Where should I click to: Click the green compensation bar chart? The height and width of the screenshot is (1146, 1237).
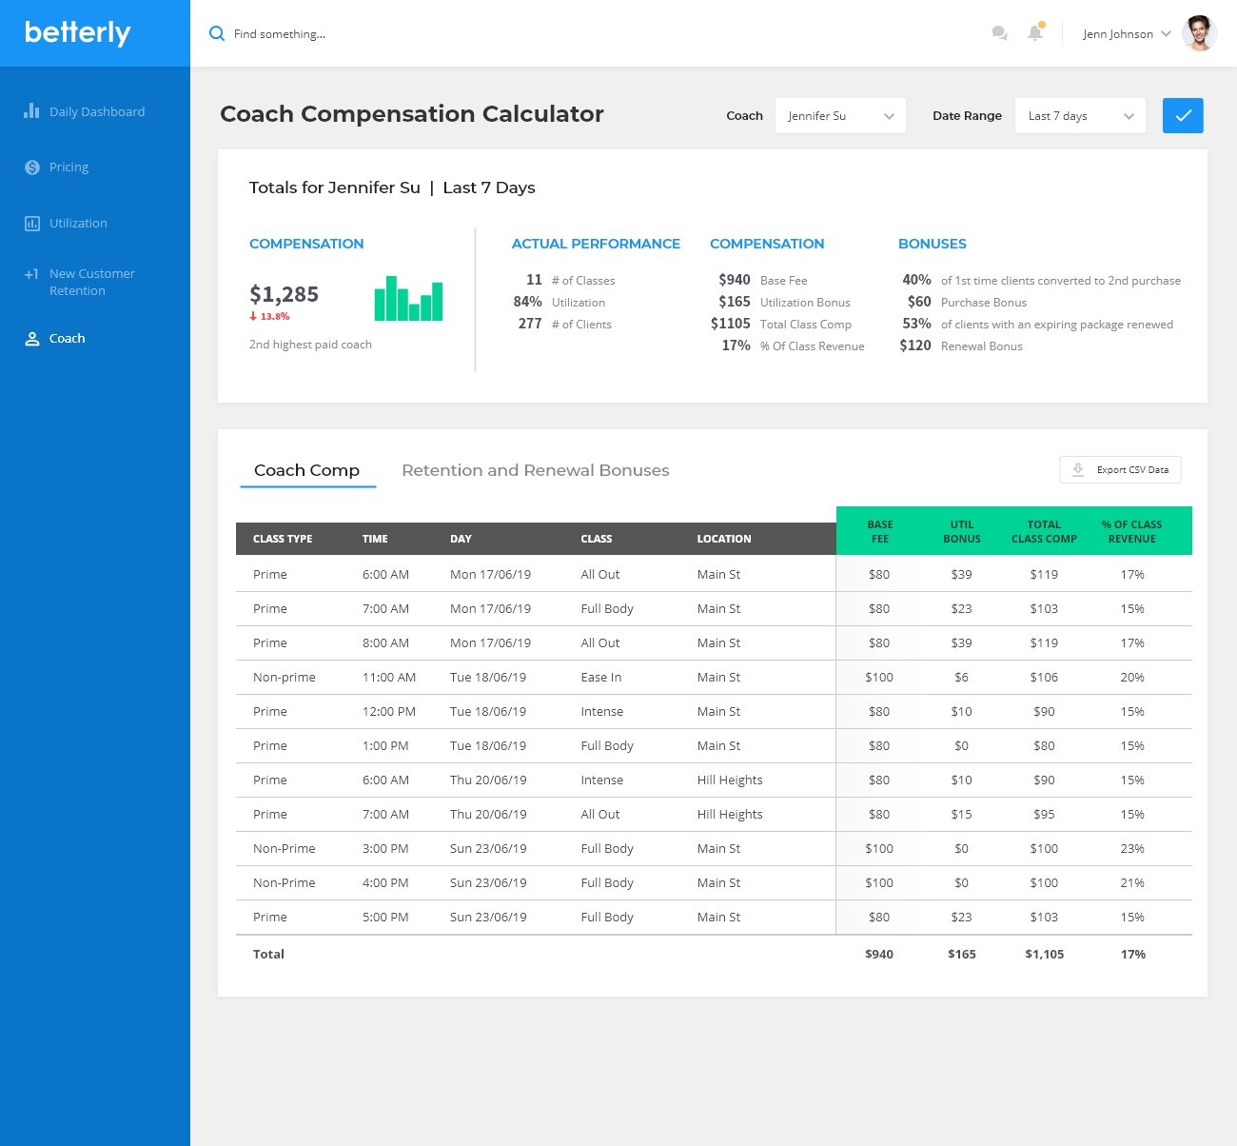(408, 299)
